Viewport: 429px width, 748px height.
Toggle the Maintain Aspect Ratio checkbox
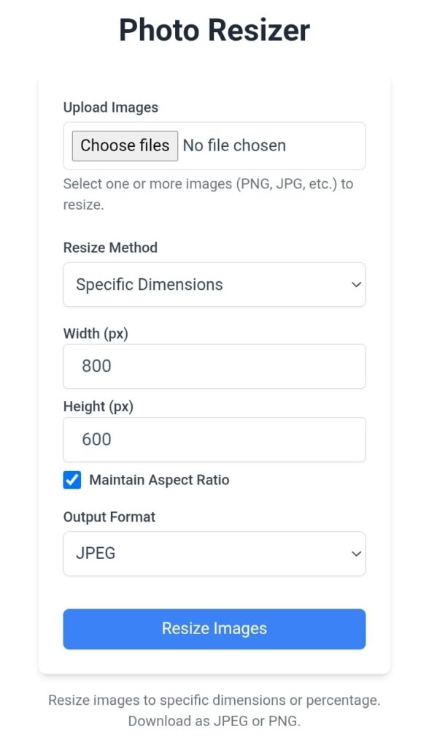72,480
